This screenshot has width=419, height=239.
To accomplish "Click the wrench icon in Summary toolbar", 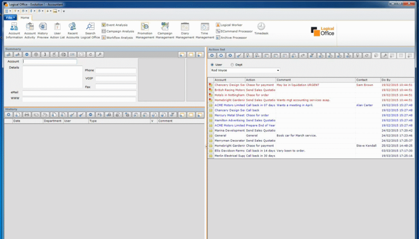I will pos(100,54).
